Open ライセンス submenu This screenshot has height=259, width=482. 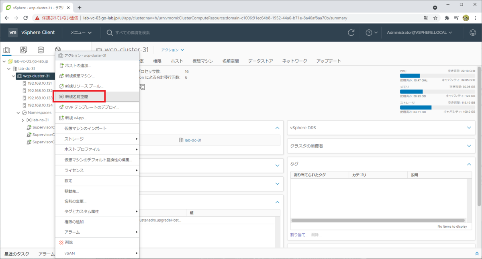click(x=97, y=170)
